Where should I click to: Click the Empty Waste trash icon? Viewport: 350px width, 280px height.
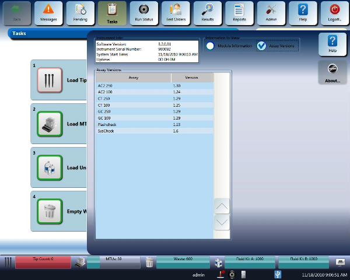(x=50, y=211)
